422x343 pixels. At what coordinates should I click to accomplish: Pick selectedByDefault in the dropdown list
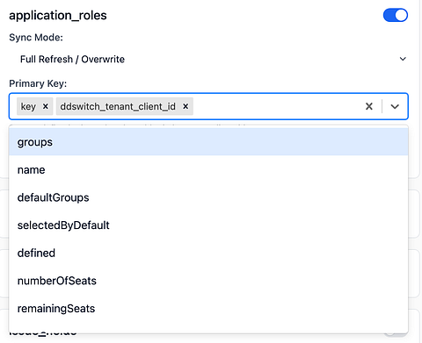[x=208, y=225]
